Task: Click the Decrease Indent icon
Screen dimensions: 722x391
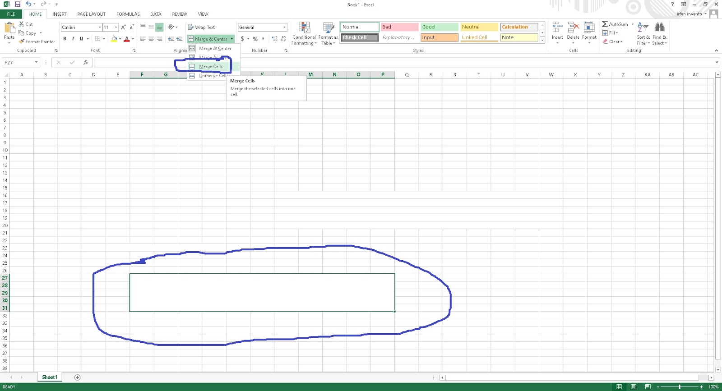Action: [171, 39]
